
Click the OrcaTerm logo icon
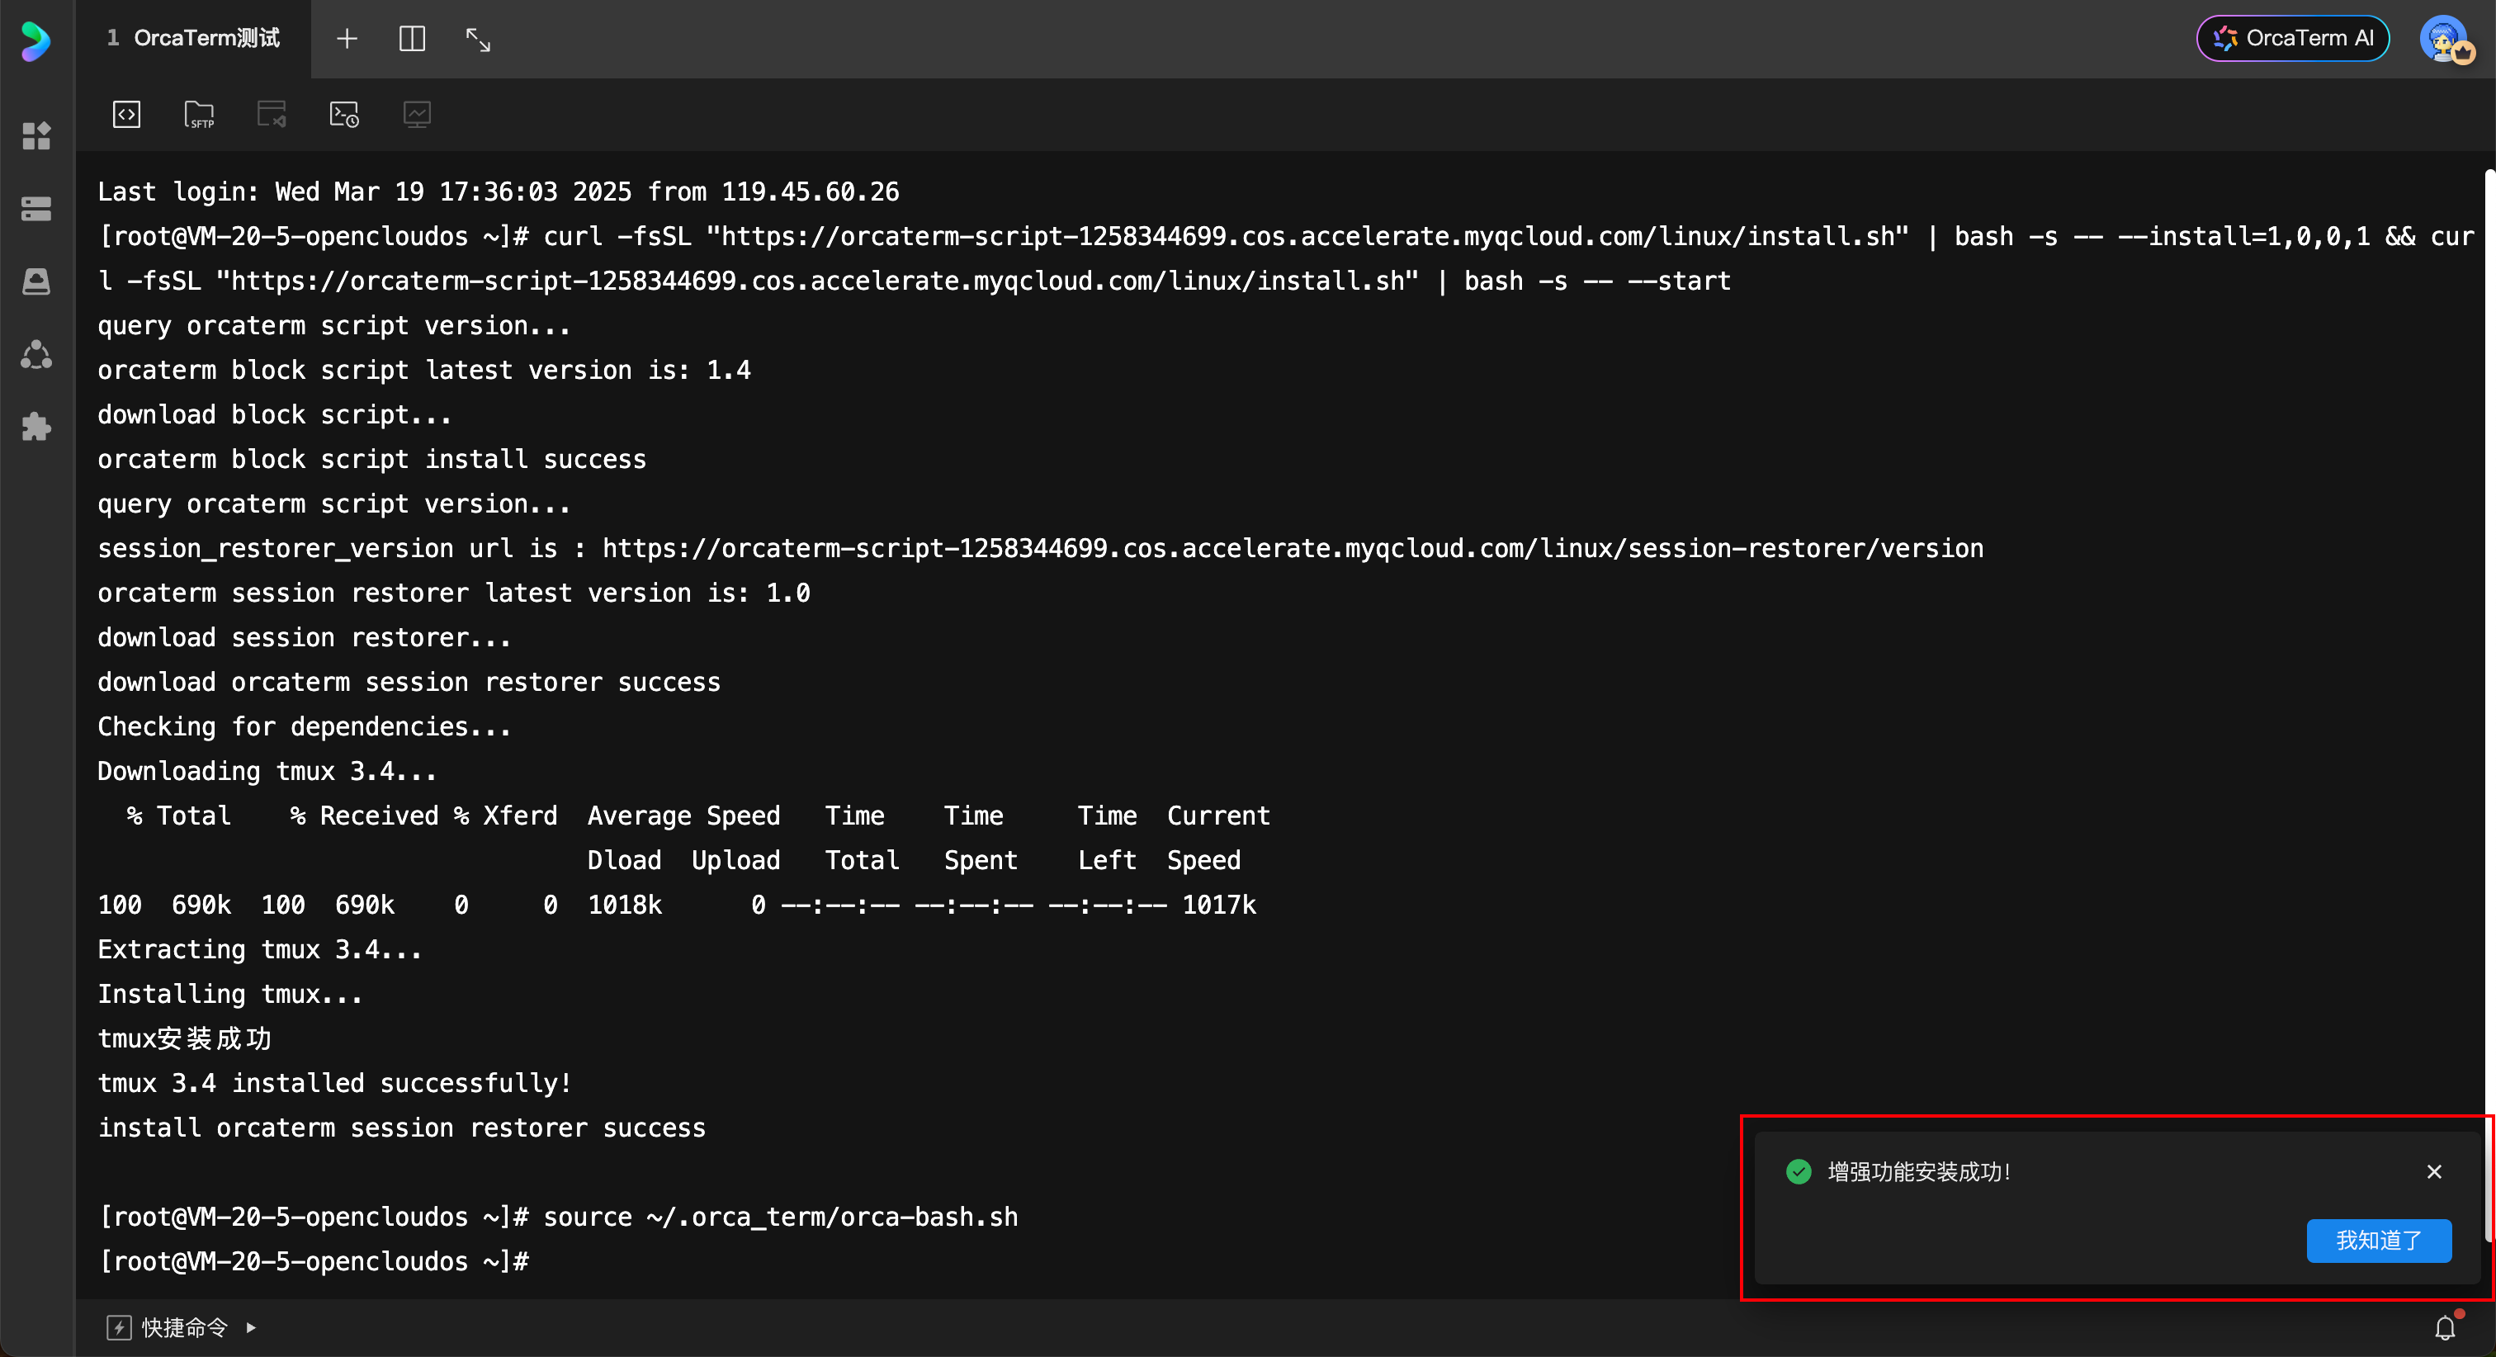pos(35,40)
